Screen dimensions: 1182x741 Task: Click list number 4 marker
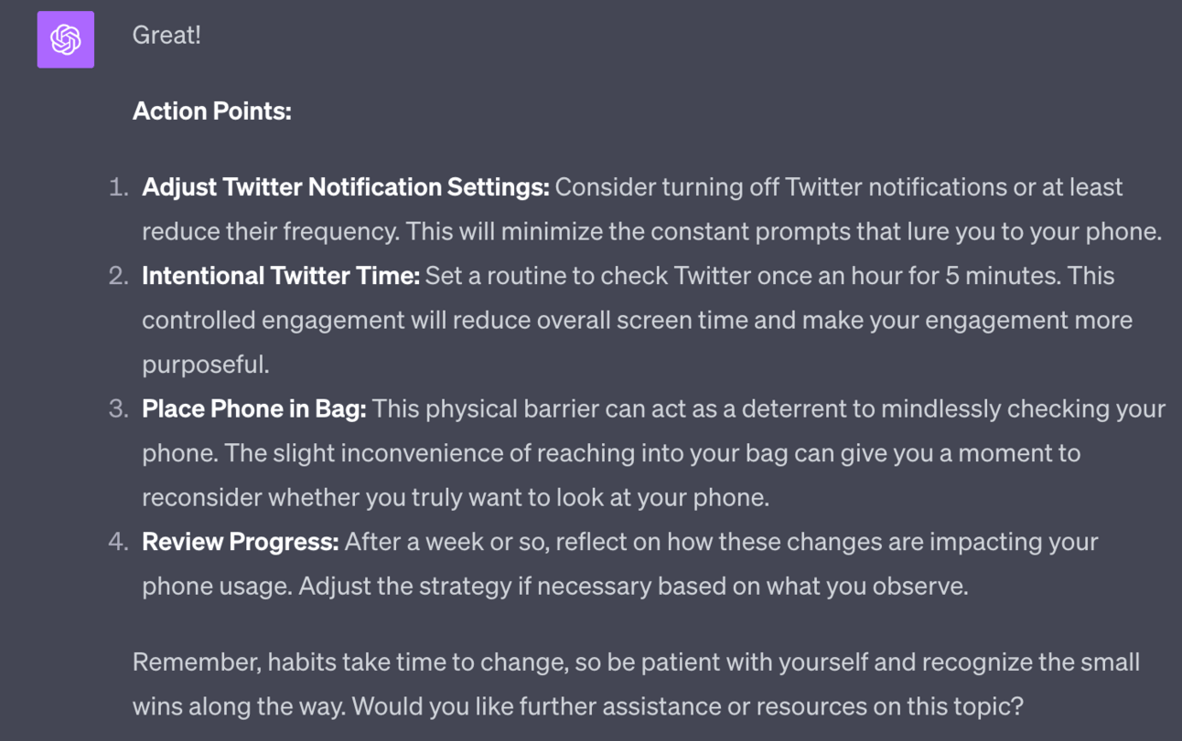pos(118,542)
